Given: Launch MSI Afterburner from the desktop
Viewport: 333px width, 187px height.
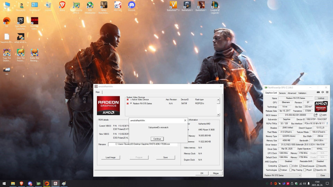Looking at the screenshot, I should point(90,7).
